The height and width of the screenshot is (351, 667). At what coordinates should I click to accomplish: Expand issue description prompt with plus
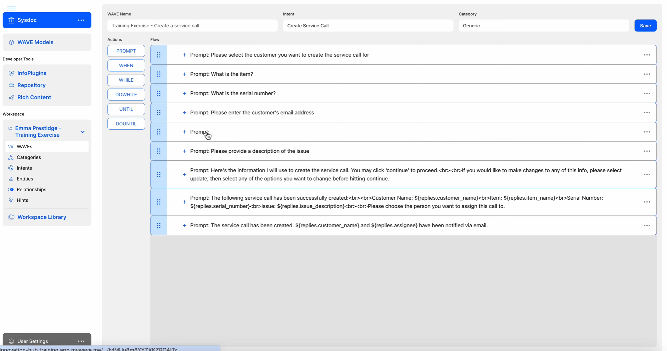coord(184,151)
